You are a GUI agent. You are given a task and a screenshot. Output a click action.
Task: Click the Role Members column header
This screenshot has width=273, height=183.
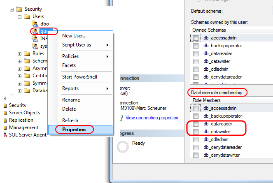click(231, 100)
